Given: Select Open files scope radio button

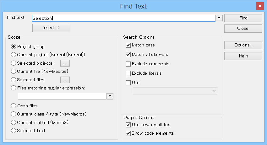Looking at the screenshot, I should (14, 106).
